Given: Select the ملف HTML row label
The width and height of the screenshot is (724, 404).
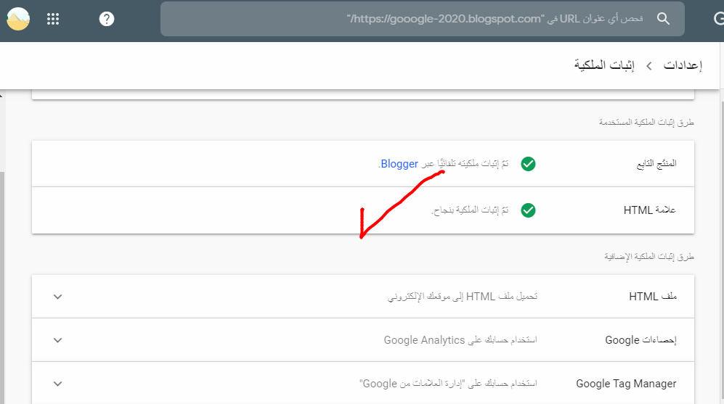Looking at the screenshot, I should 653,297.
